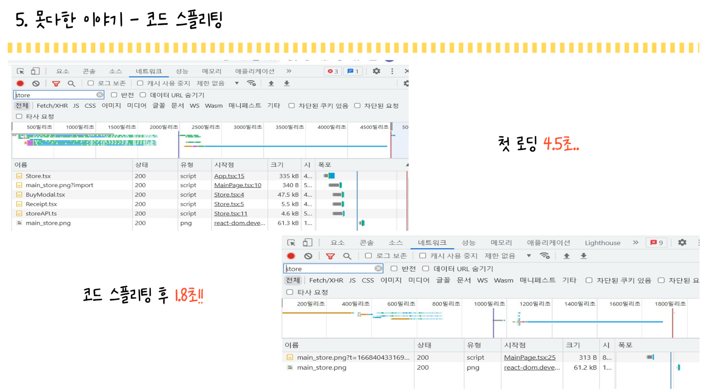The width and height of the screenshot is (709, 391).
Task: Click MainPage.tsx:25 initiator link
Action: pos(529,357)
